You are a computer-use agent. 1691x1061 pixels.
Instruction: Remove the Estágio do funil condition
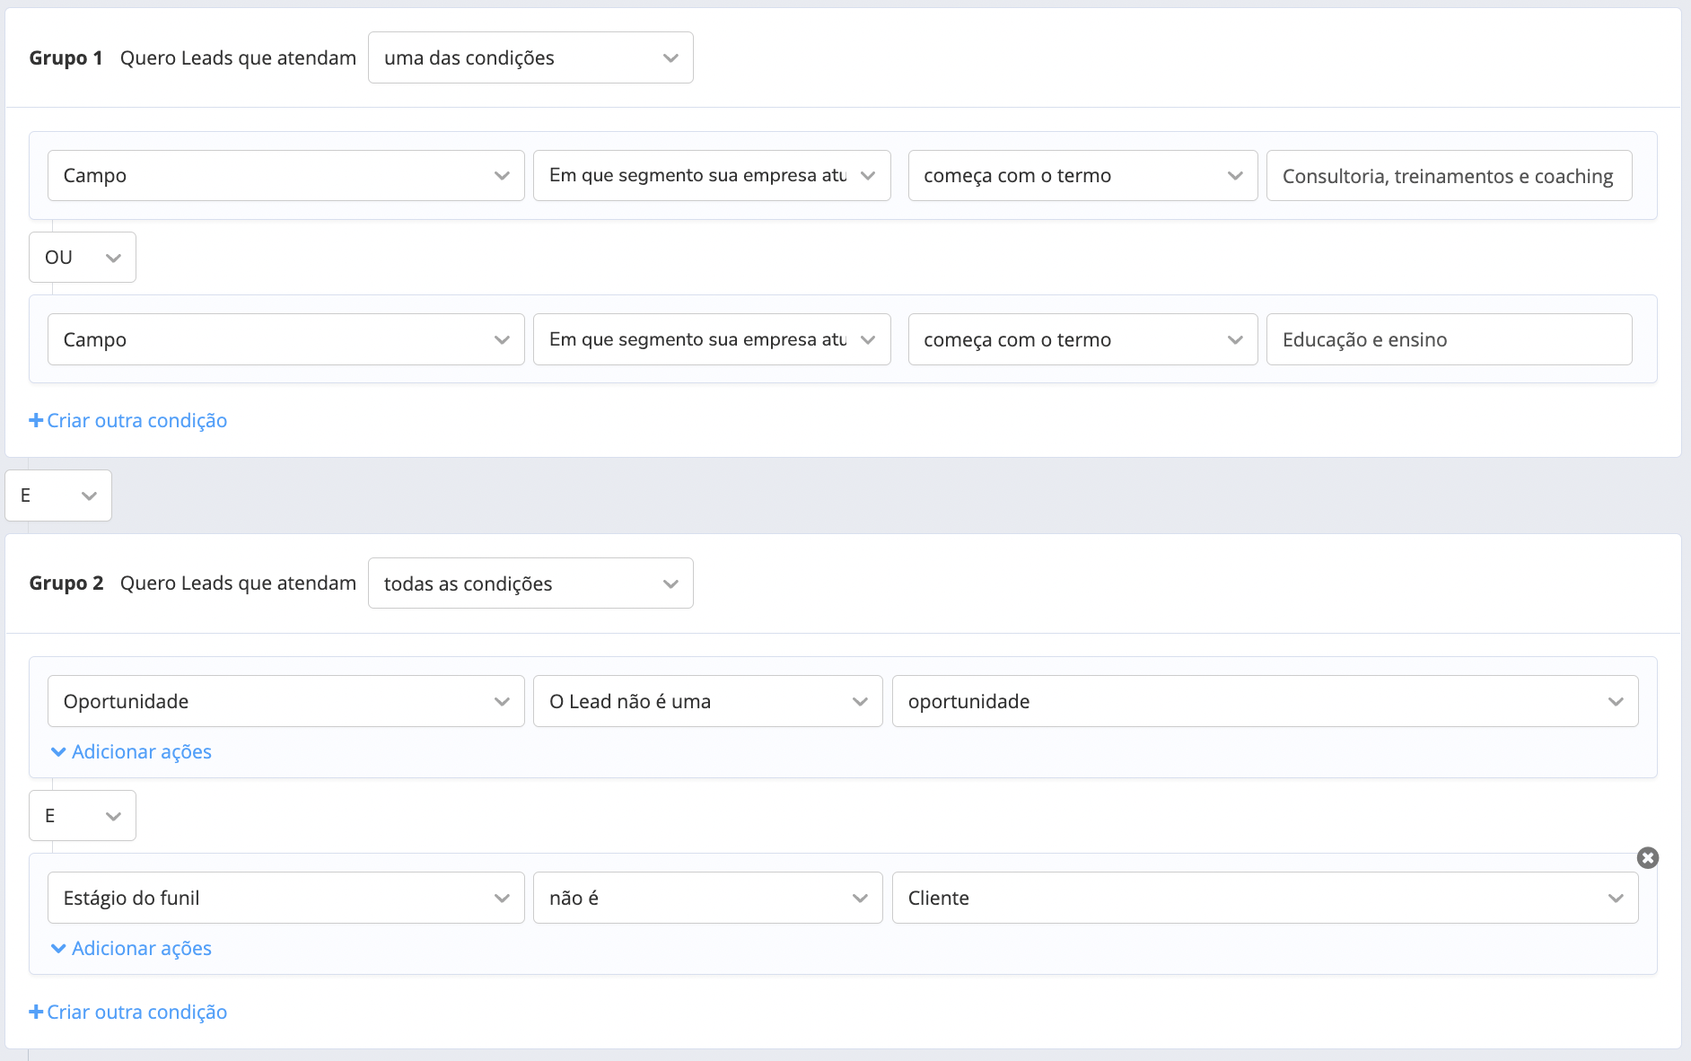point(1647,858)
